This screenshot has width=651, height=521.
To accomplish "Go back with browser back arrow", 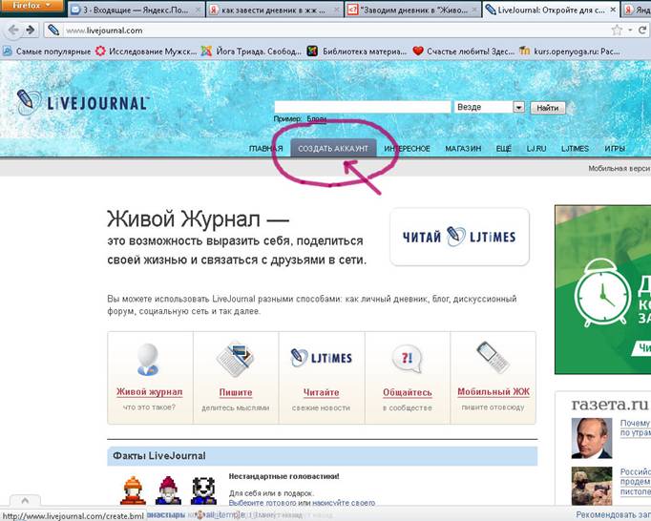I will click(13, 30).
